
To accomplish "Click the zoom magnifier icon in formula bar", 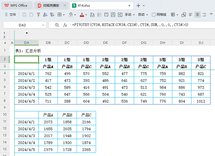I will [57, 25].
